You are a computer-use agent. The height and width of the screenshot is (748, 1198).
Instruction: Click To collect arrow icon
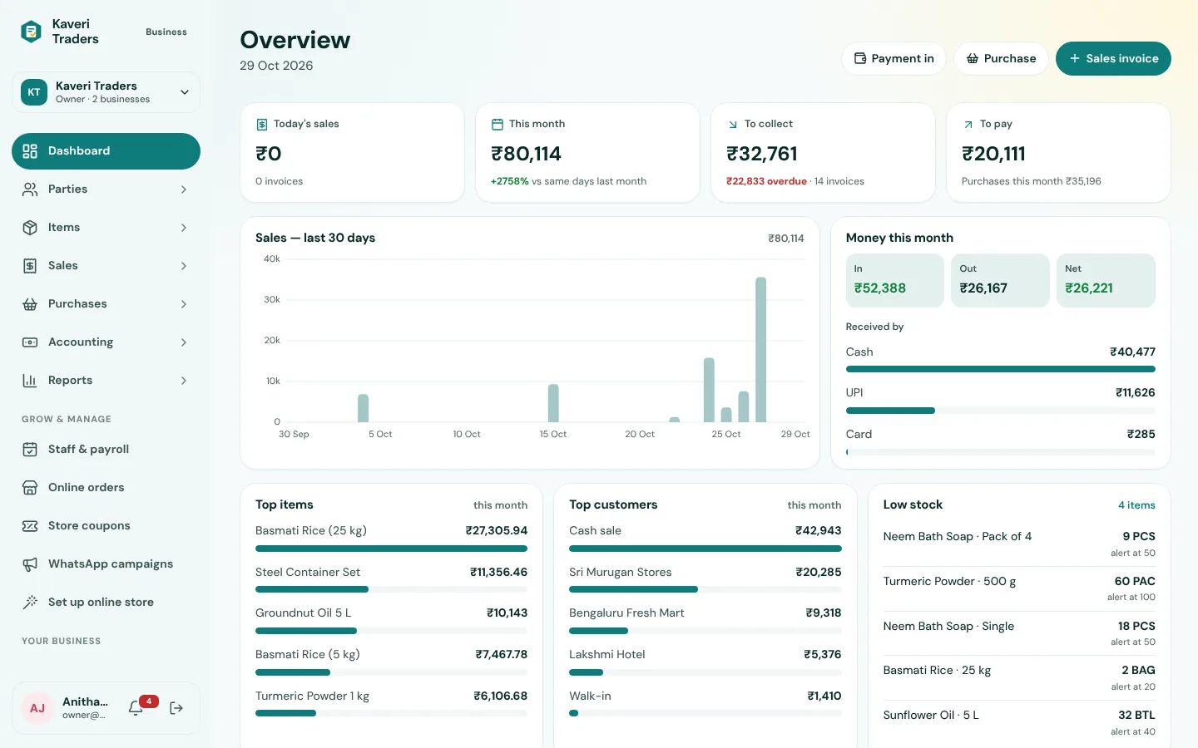coord(733,125)
